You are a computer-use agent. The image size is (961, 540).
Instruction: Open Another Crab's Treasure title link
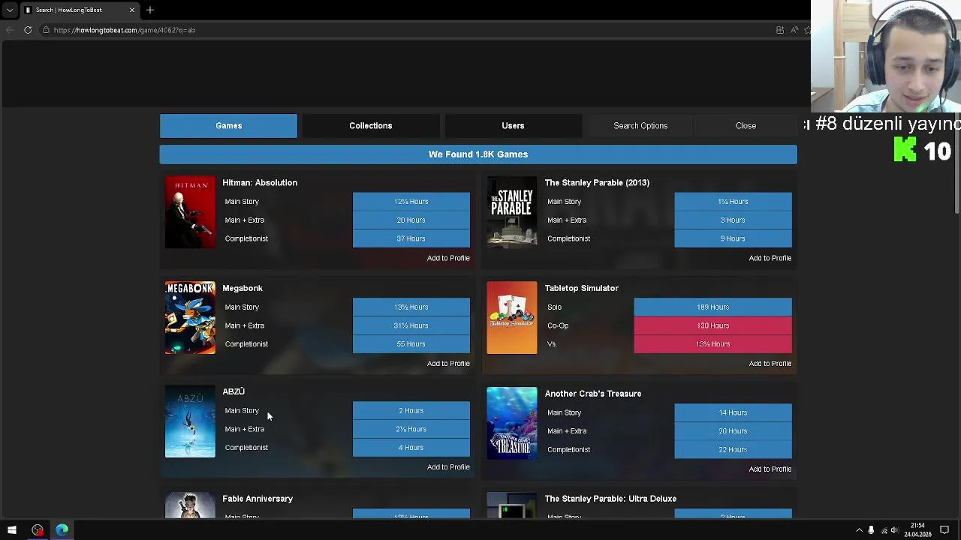click(593, 394)
